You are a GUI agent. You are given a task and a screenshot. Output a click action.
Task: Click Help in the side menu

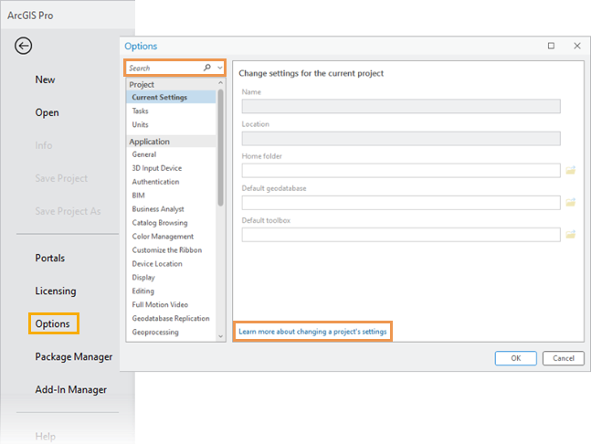click(x=46, y=436)
